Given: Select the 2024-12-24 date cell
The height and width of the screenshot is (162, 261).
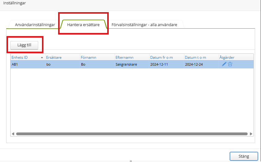Looking at the screenshot, I should tap(201, 64).
